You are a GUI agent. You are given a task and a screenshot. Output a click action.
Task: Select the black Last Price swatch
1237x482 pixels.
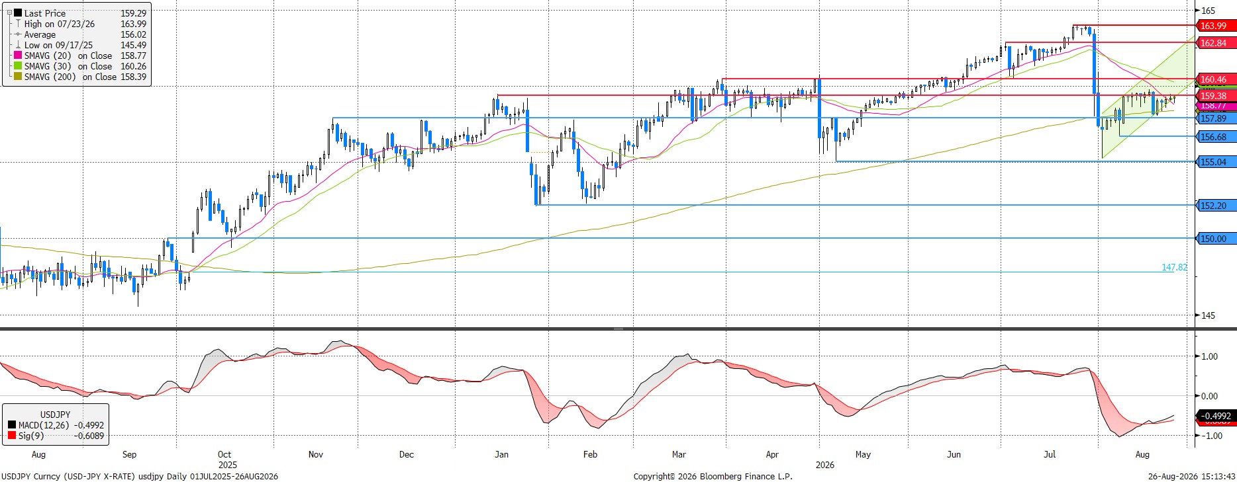18,13
